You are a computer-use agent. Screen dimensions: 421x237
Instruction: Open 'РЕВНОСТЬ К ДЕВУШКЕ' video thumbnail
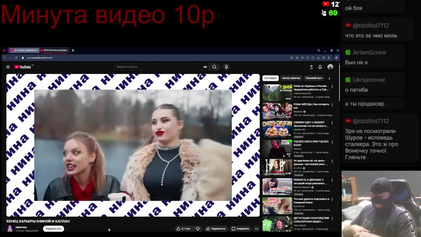(x=277, y=187)
